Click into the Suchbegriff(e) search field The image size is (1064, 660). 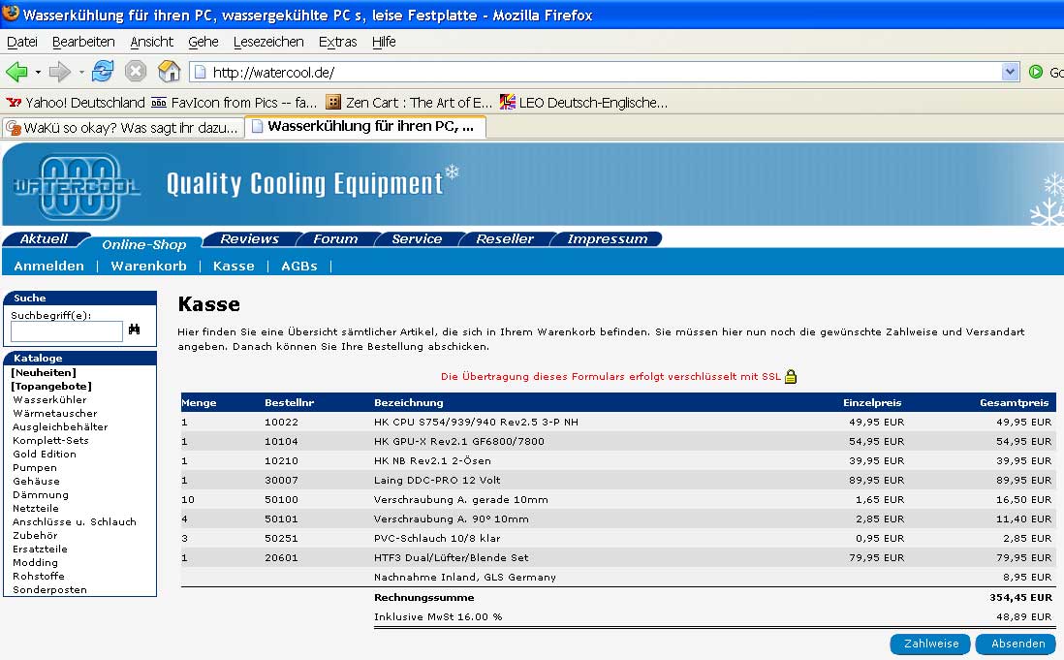coord(67,331)
